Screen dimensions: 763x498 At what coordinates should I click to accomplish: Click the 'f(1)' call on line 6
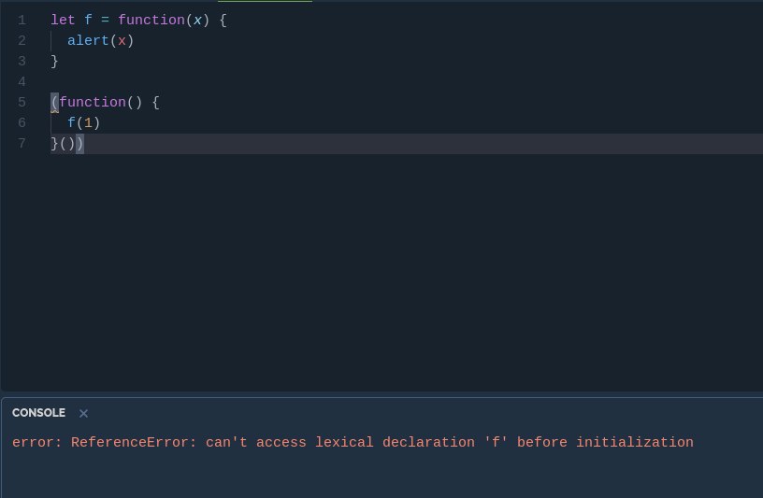coord(84,123)
